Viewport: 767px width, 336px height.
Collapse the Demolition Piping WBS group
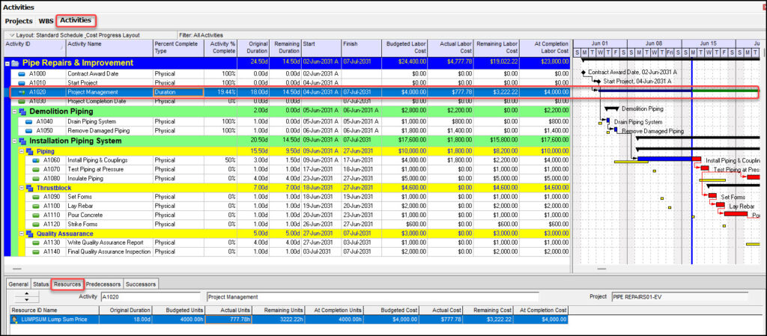pyautogui.click(x=14, y=112)
